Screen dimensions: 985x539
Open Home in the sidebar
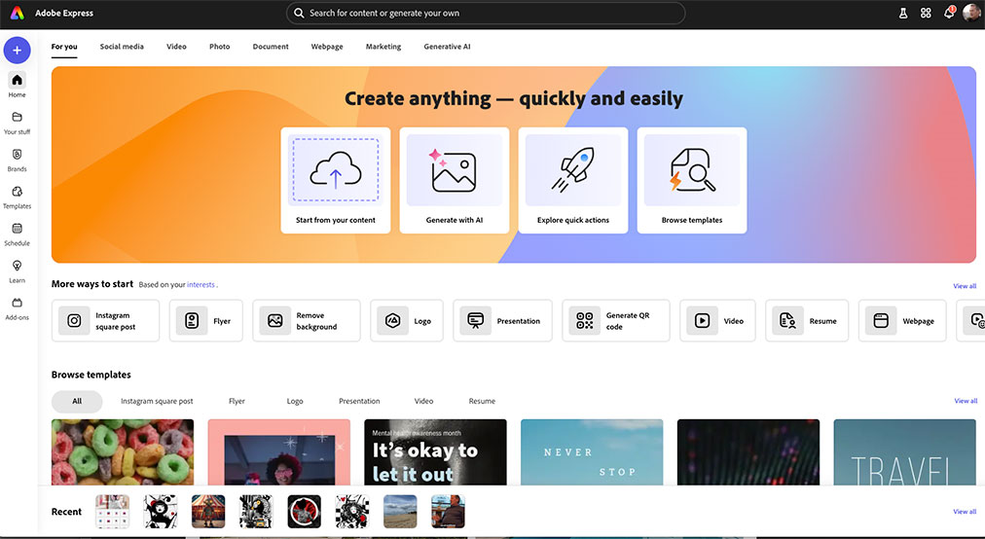point(17,85)
